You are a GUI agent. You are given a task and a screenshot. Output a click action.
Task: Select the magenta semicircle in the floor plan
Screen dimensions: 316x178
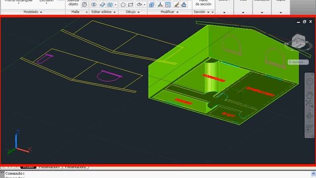(109, 76)
